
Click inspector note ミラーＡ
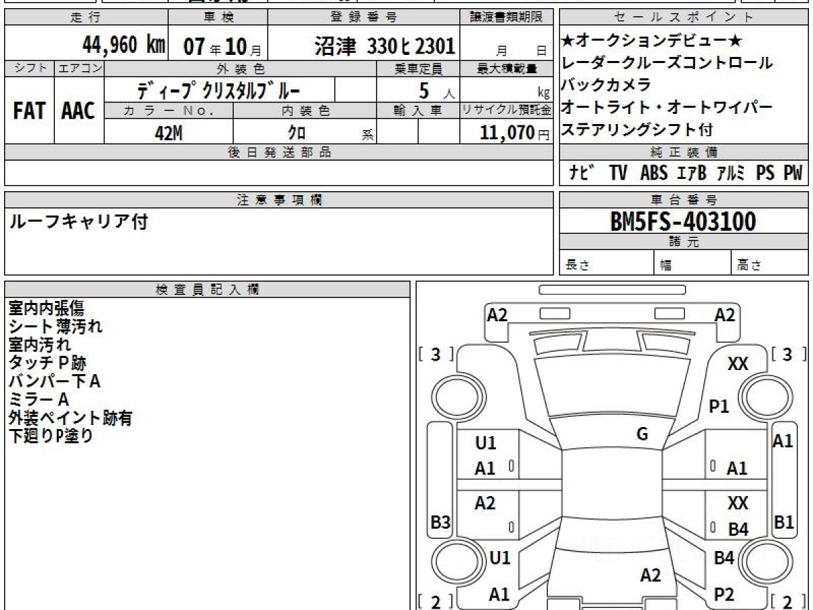click(39, 399)
